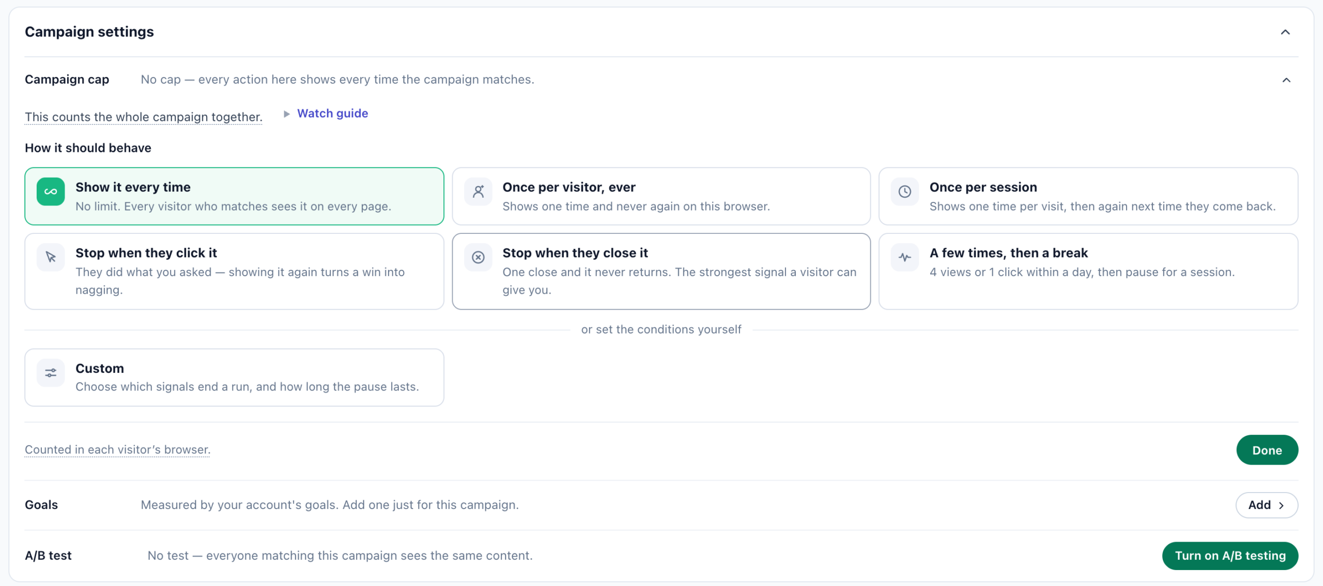
Task: Click the Done button
Action: coord(1267,450)
